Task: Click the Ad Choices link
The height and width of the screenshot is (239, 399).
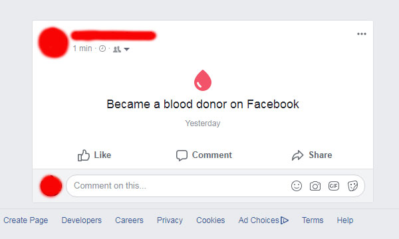Action: point(263,220)
